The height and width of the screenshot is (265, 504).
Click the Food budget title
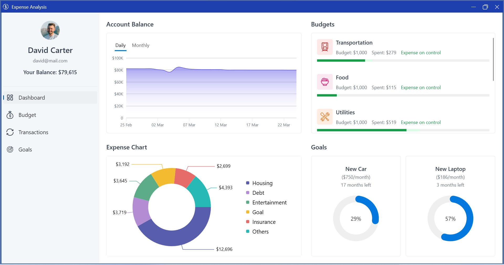pos(342,78)
